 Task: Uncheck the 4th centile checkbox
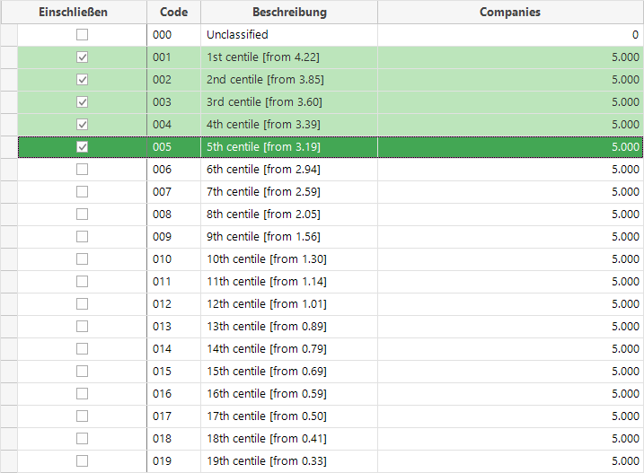tap(82, 125)
